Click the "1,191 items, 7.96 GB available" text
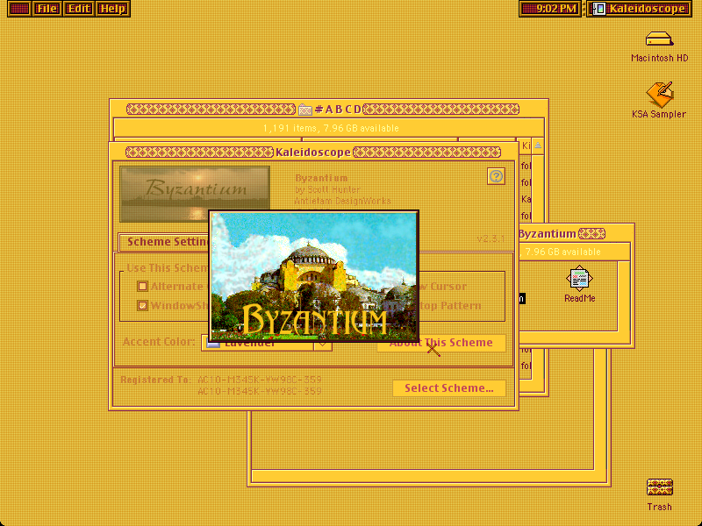 click(x=331, y=128)
